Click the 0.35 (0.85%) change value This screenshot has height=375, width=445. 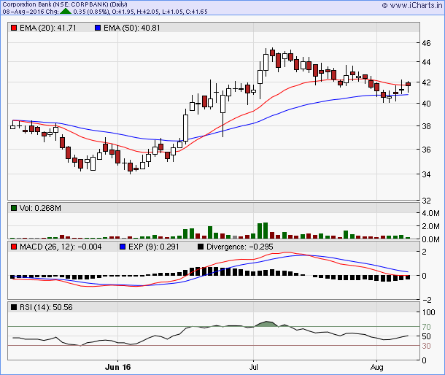(91, 12)
